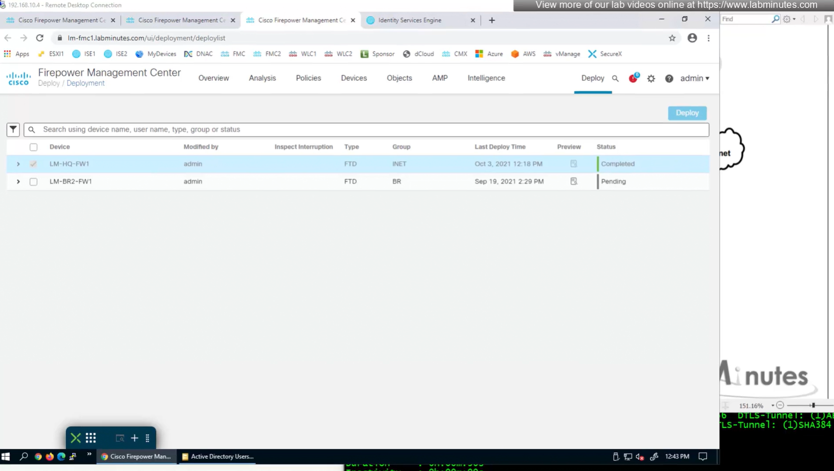Expand the LM-HQ-FW1 row details

(x=18, y=164)
